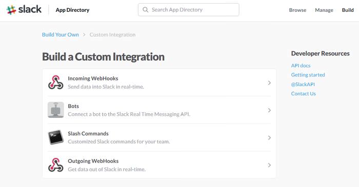Open the Manage menu item

point(324,10)
